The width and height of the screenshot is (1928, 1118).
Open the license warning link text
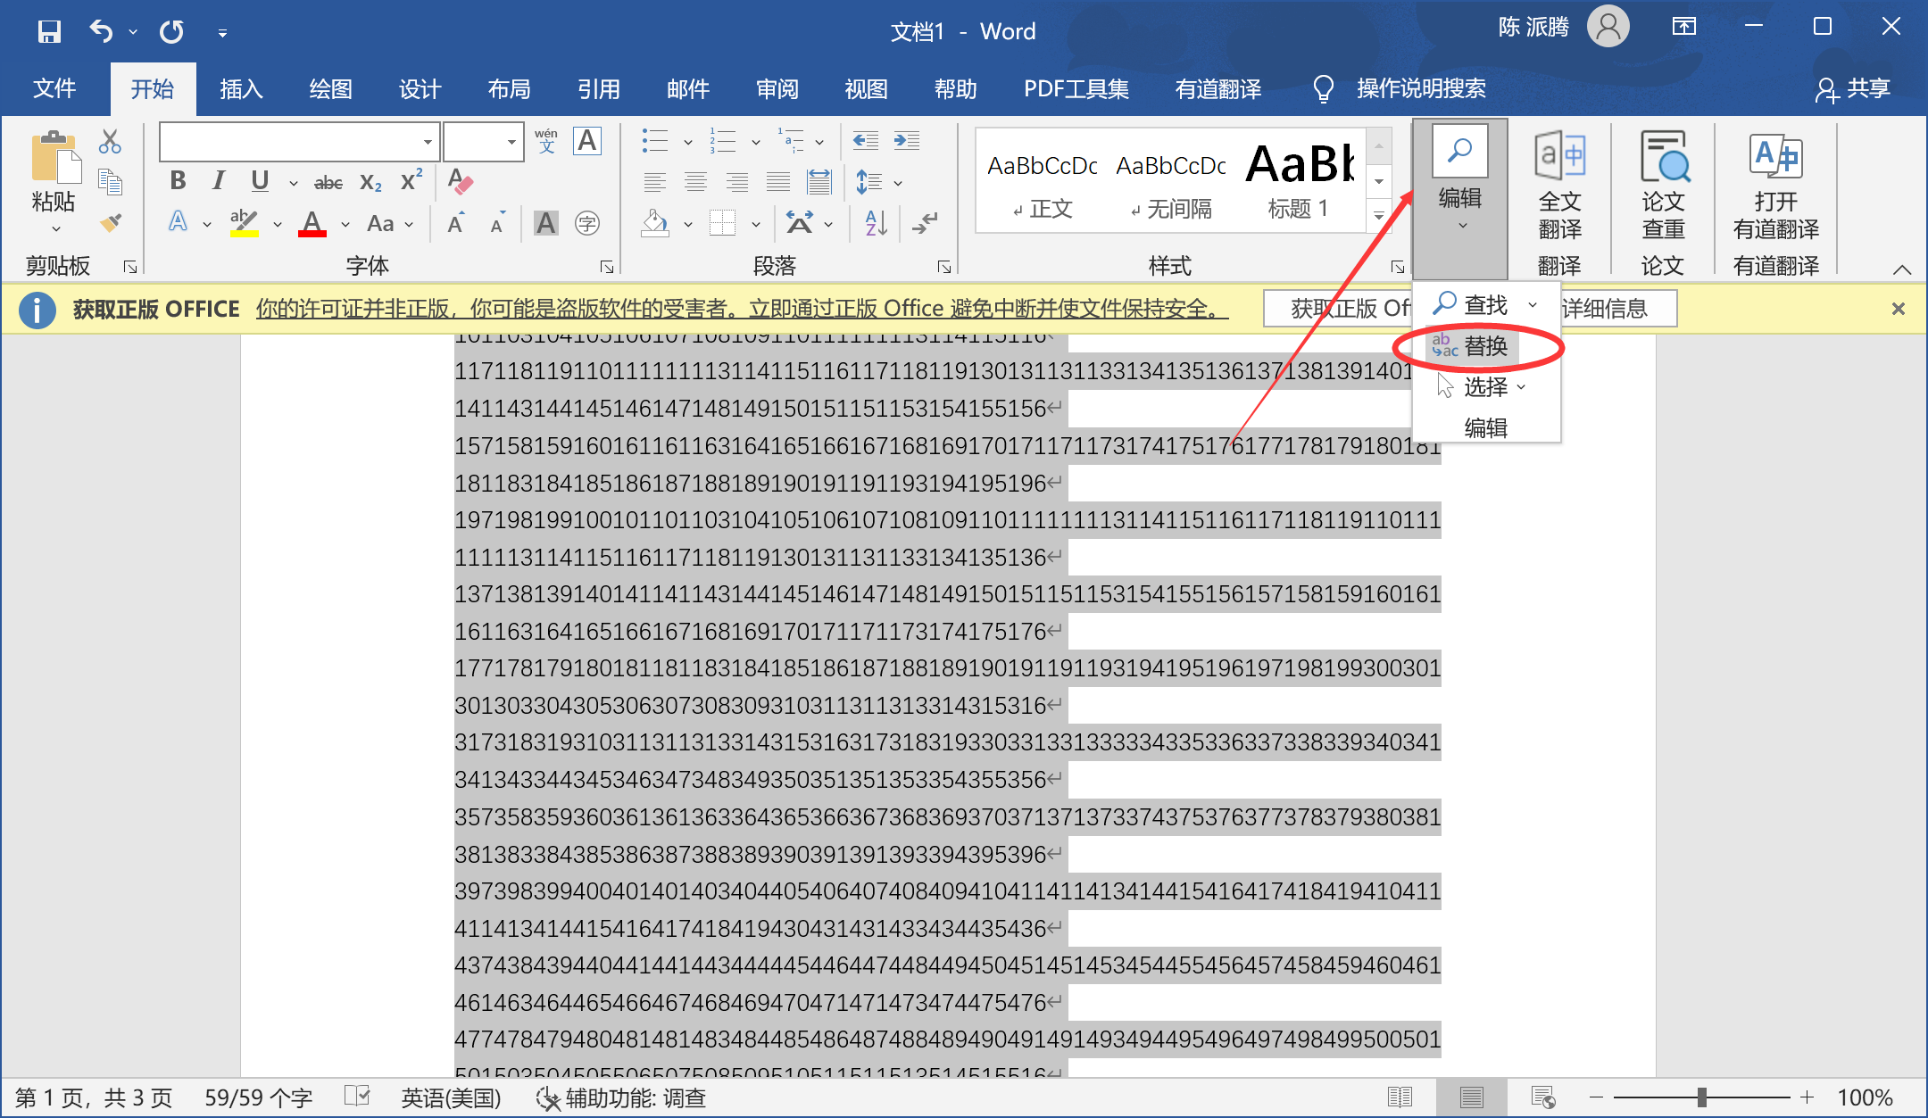coord(742,309)
